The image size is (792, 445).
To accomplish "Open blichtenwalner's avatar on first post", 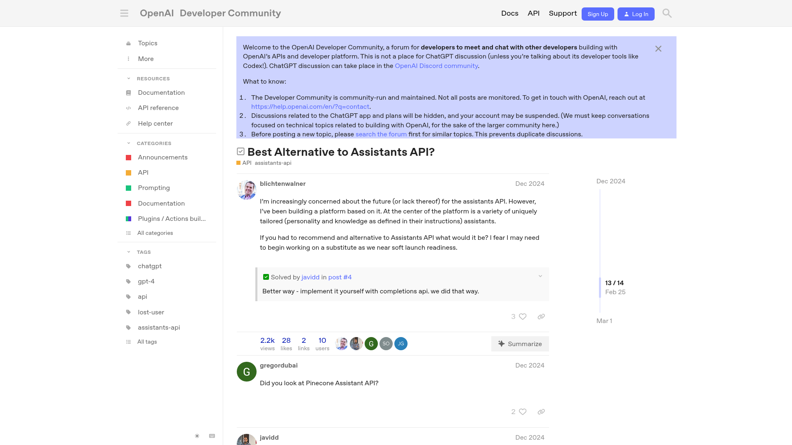I will (x=247, y=190).
